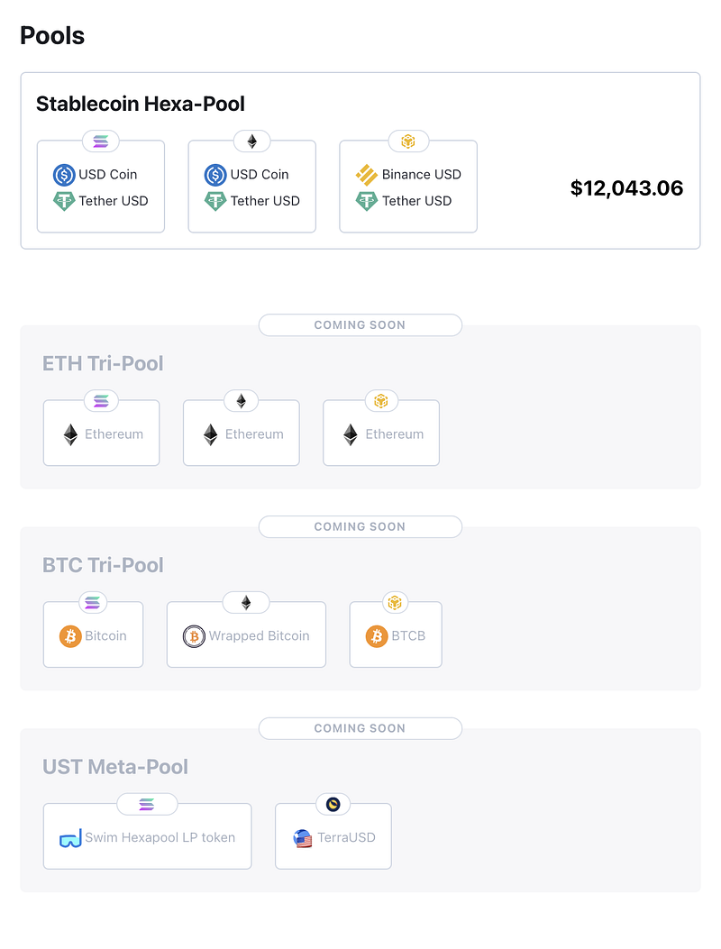Screen dimensions: 721x949
Task: Click the BNB chain badge in the Stablecoin Hexa-Pool
Action: pyautogui.click(x=408, y=141)
